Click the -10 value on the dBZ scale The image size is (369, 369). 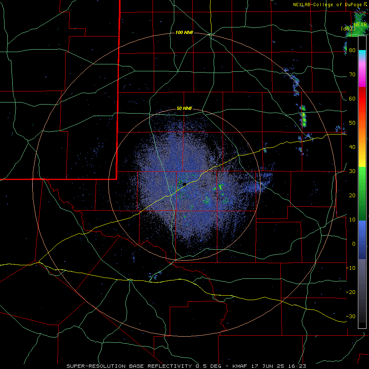[351, 268]
